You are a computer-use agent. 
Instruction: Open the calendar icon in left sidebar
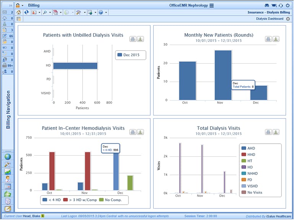click(x=8, y=186)
